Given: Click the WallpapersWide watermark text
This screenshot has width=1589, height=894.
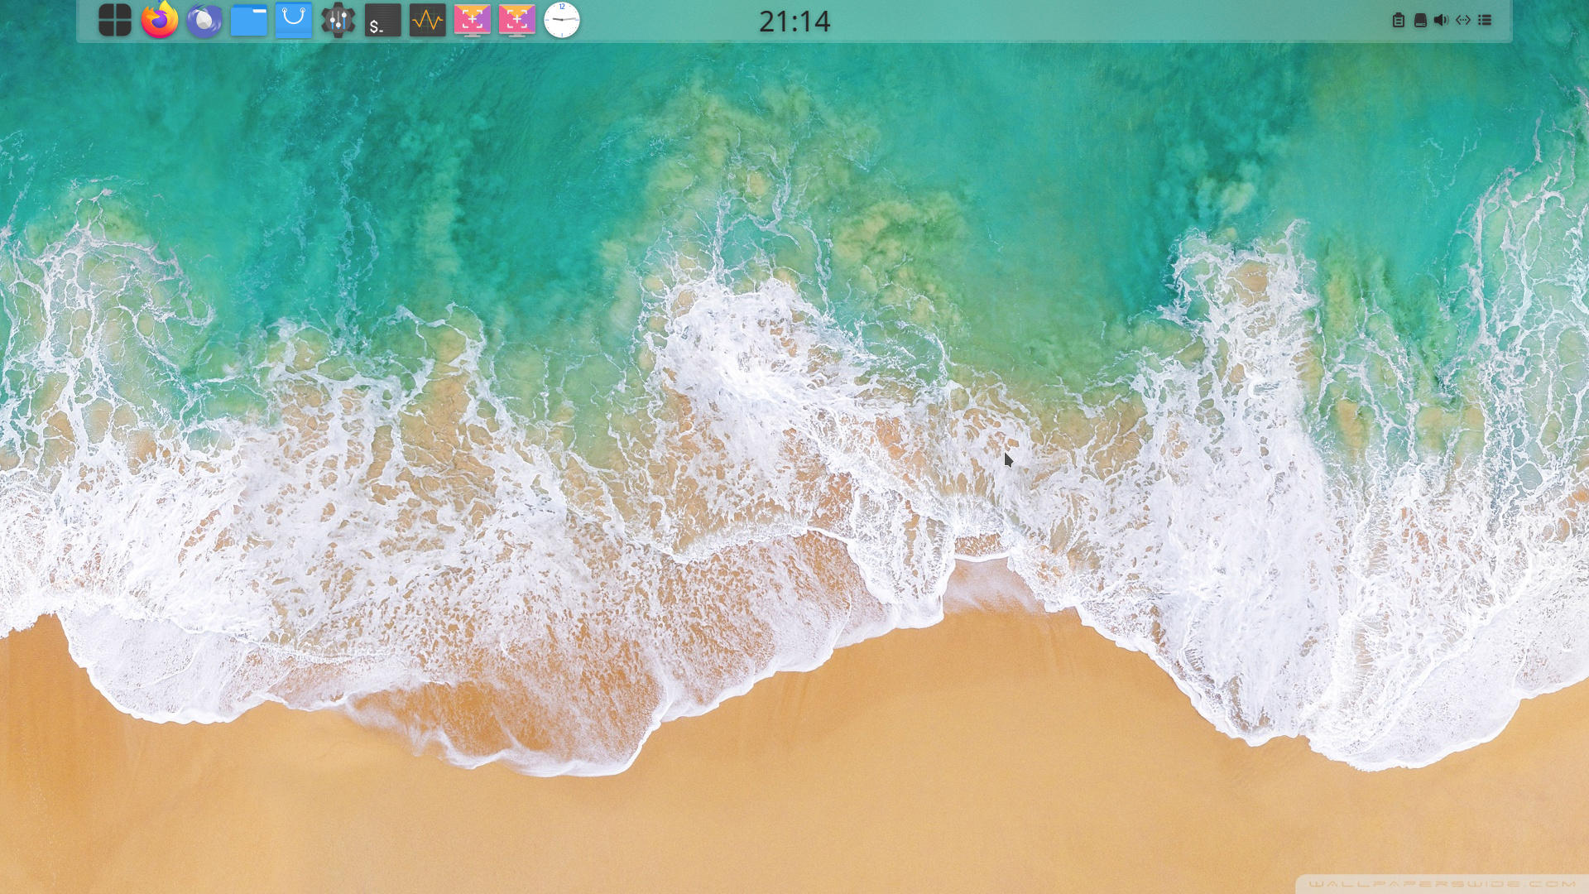Looking at the screenshot, I should (1442, 884).
